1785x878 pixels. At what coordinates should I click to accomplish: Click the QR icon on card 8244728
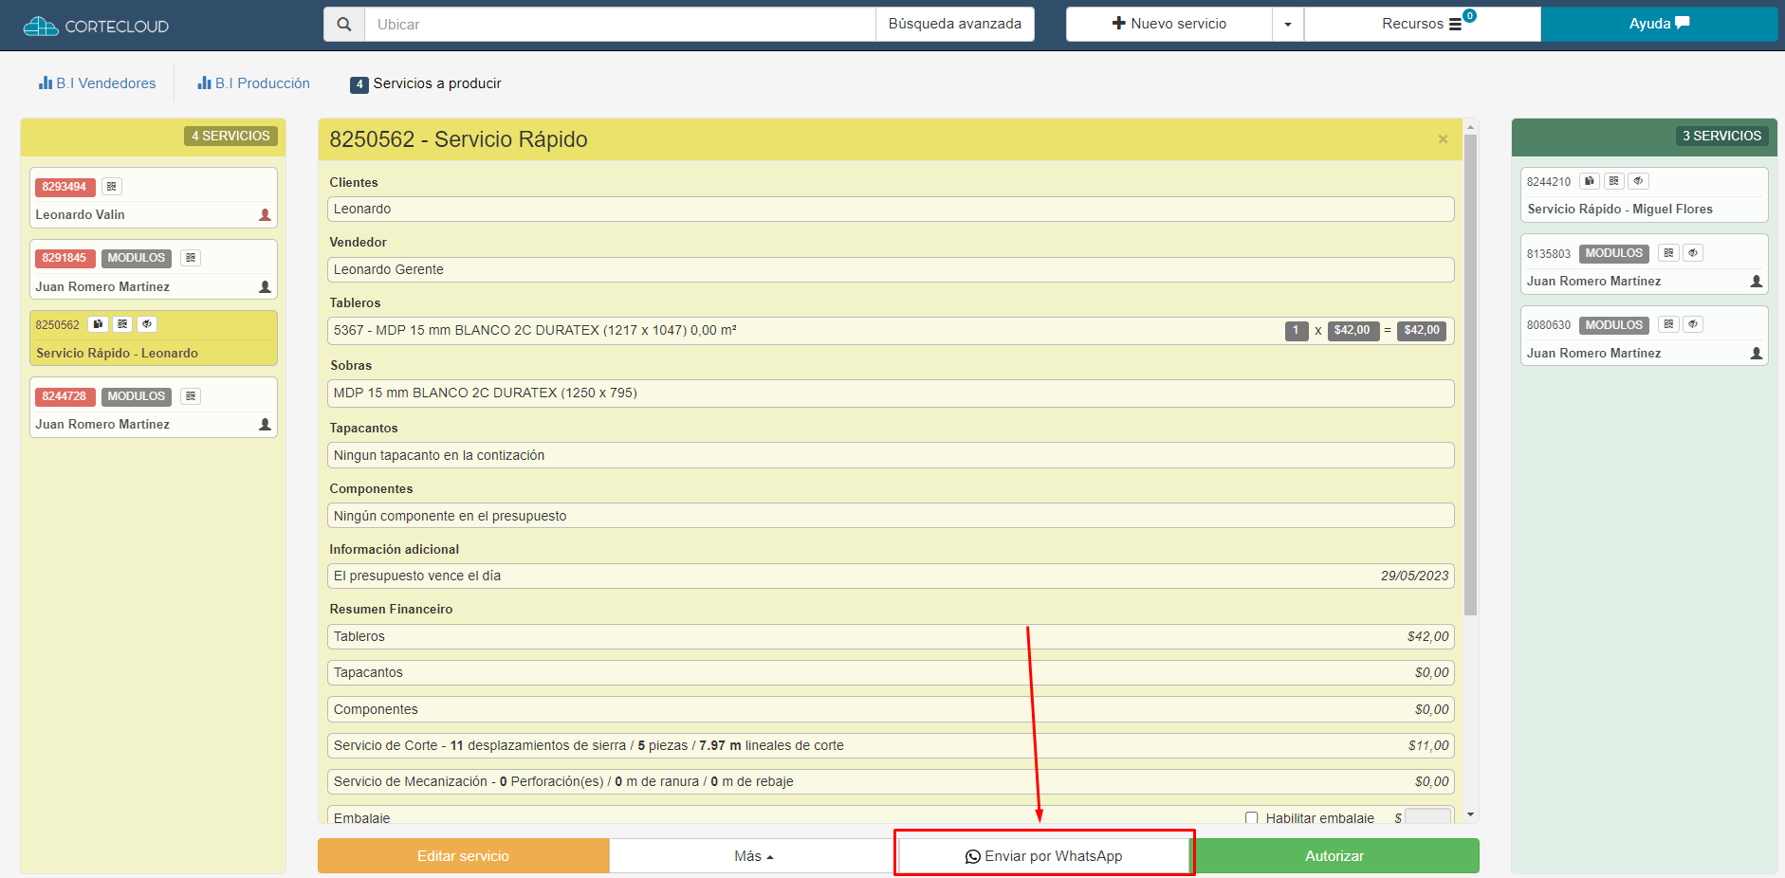click(191, 396)
